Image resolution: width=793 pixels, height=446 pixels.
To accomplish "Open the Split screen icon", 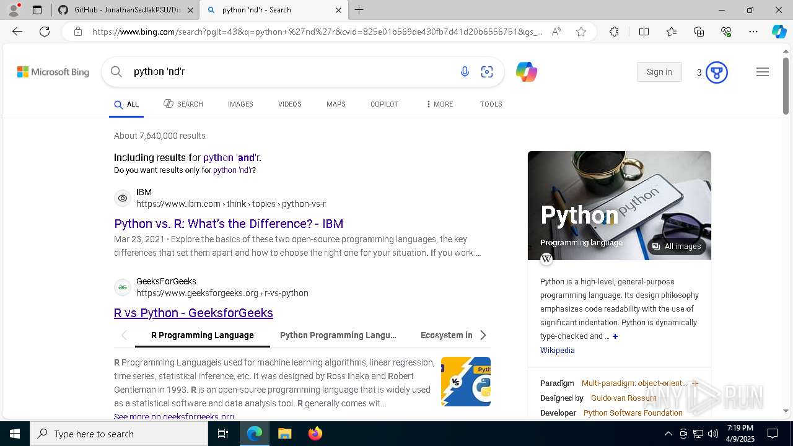I will 644,32.
